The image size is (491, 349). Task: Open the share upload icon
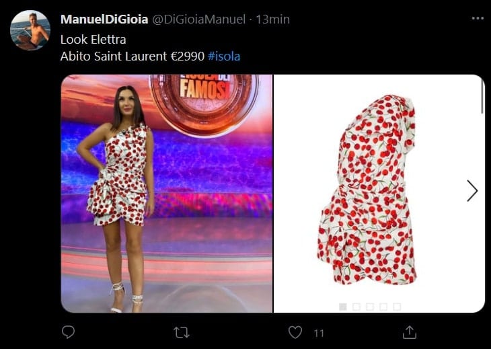pyautogui.click(x=409, y=332)
